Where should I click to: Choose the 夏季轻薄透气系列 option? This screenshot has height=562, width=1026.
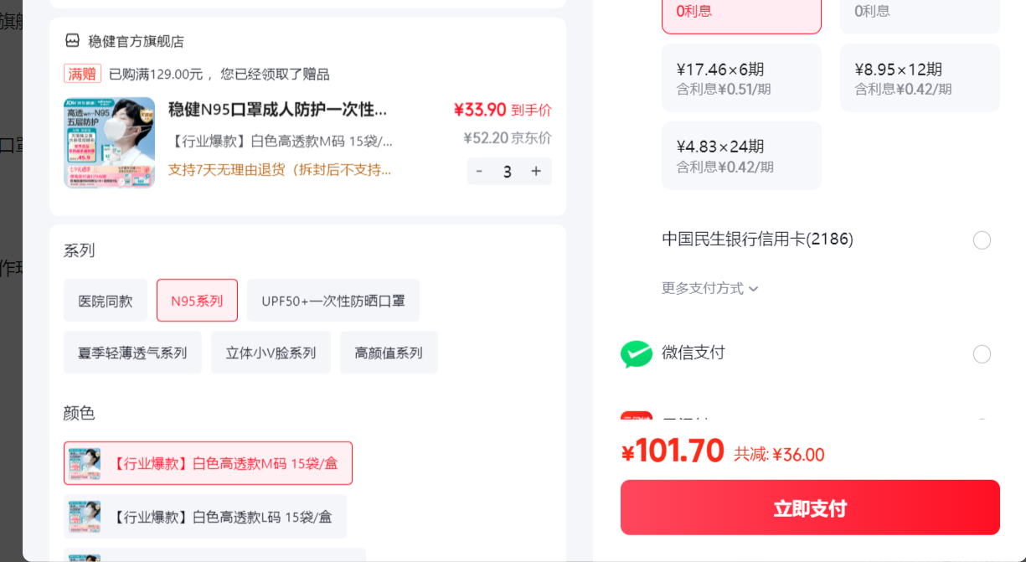coord(132,353)
